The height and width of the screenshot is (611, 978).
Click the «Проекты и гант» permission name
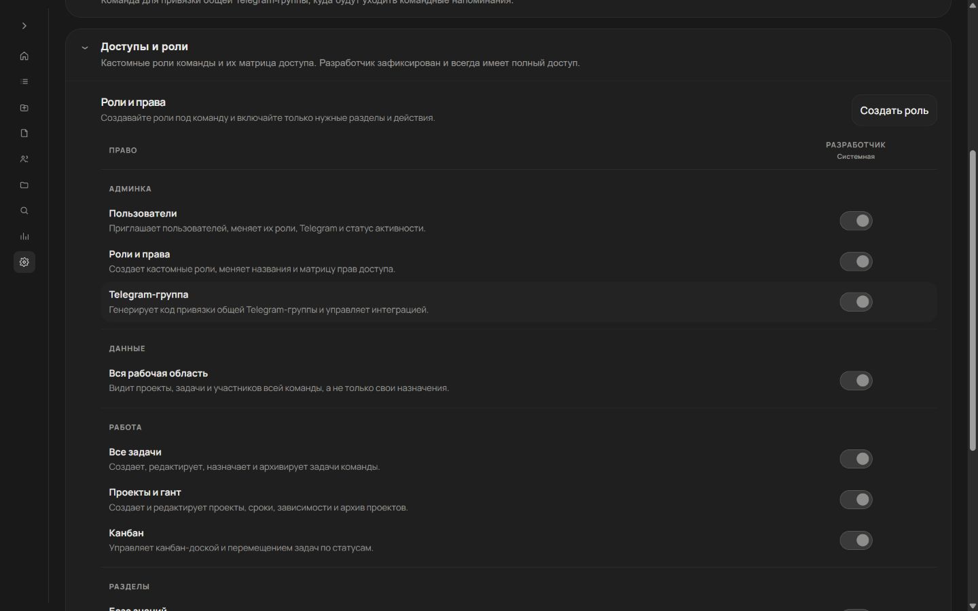(145, 493)
